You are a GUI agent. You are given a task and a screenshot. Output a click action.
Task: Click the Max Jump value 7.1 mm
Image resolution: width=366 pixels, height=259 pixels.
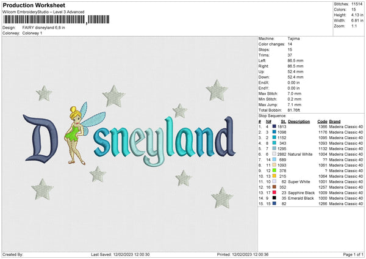[295, 104]
